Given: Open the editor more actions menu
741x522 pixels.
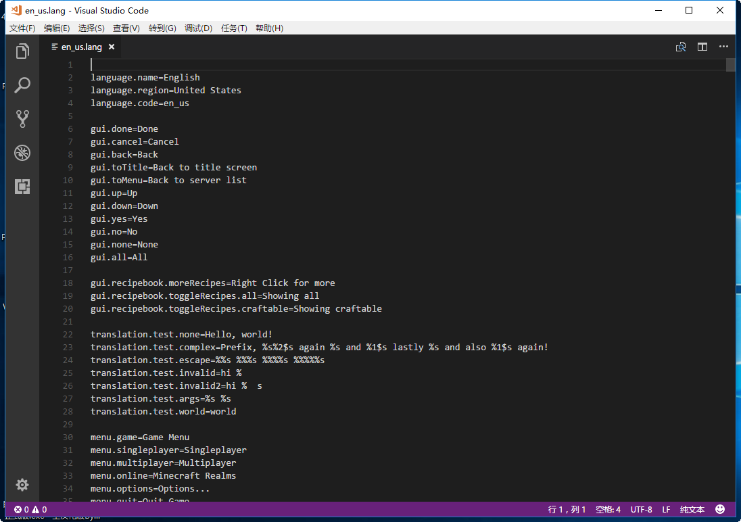Looking at the screenshot, I should tap(723, 47).
